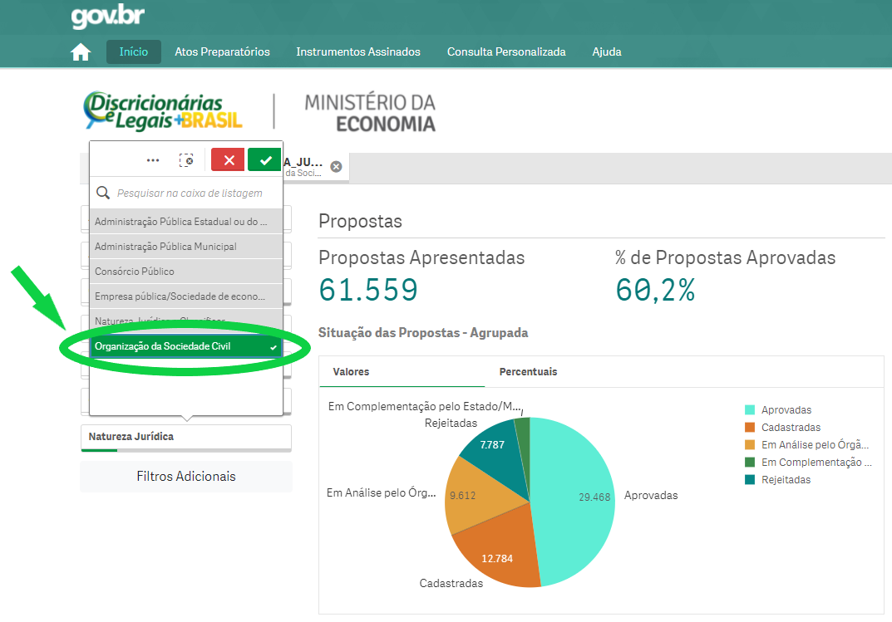Switch to the Percentuais tab
This screenshot has height=622, width=892.
[528, 372]
